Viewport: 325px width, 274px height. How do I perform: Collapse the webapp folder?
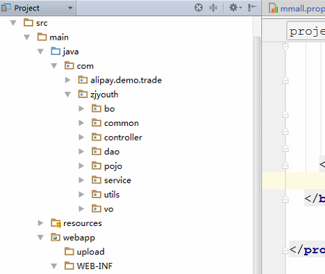(40, 238)
